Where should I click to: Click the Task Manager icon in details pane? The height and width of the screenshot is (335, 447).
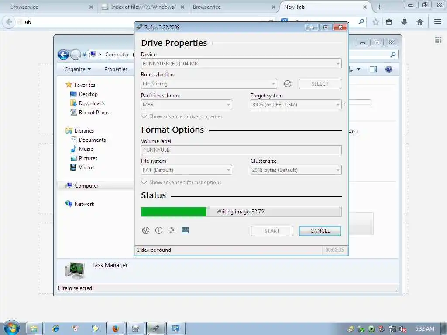coord(75,270)
